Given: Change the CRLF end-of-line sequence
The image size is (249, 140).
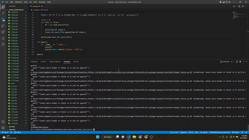Looking at the screenshot, I should point(196,132).
